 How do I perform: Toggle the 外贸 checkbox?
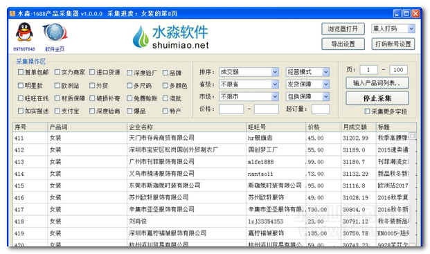(x=92, y=86)
